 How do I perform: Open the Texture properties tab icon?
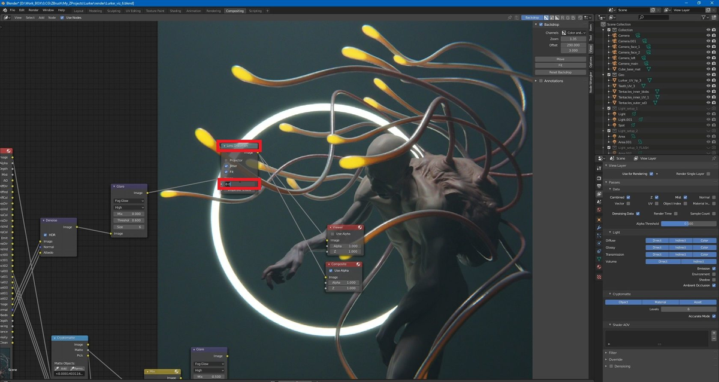pyautogui.click(x=599, y=276)
